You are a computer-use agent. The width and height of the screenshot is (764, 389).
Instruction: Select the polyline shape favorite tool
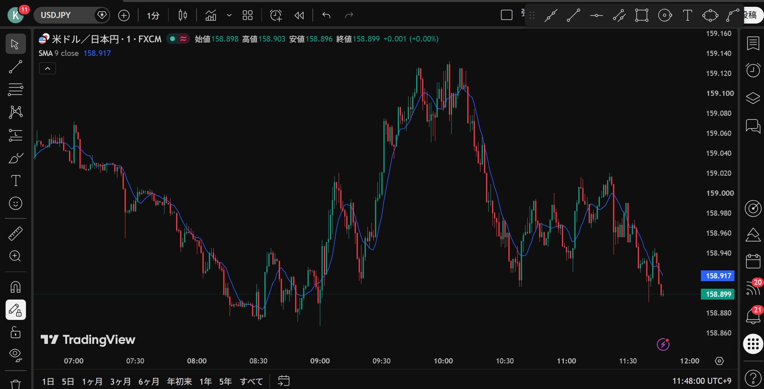pyautogui.click(x=710, y=15)
